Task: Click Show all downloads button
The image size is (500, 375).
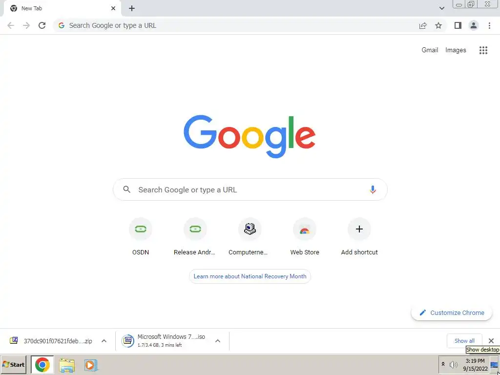Action: click(x=464, y=341)
